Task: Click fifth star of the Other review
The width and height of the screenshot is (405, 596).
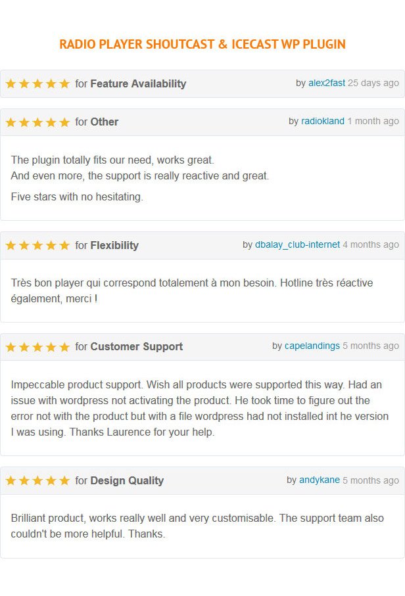Action: coord(64,122)
